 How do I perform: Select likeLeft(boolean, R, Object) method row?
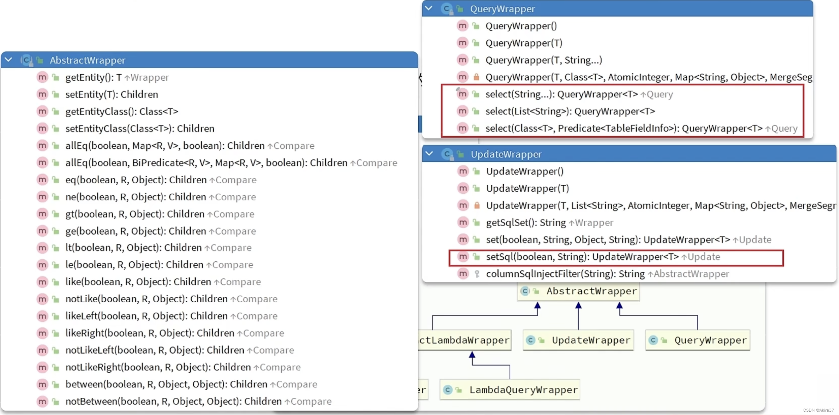click(x=209, y=316)
